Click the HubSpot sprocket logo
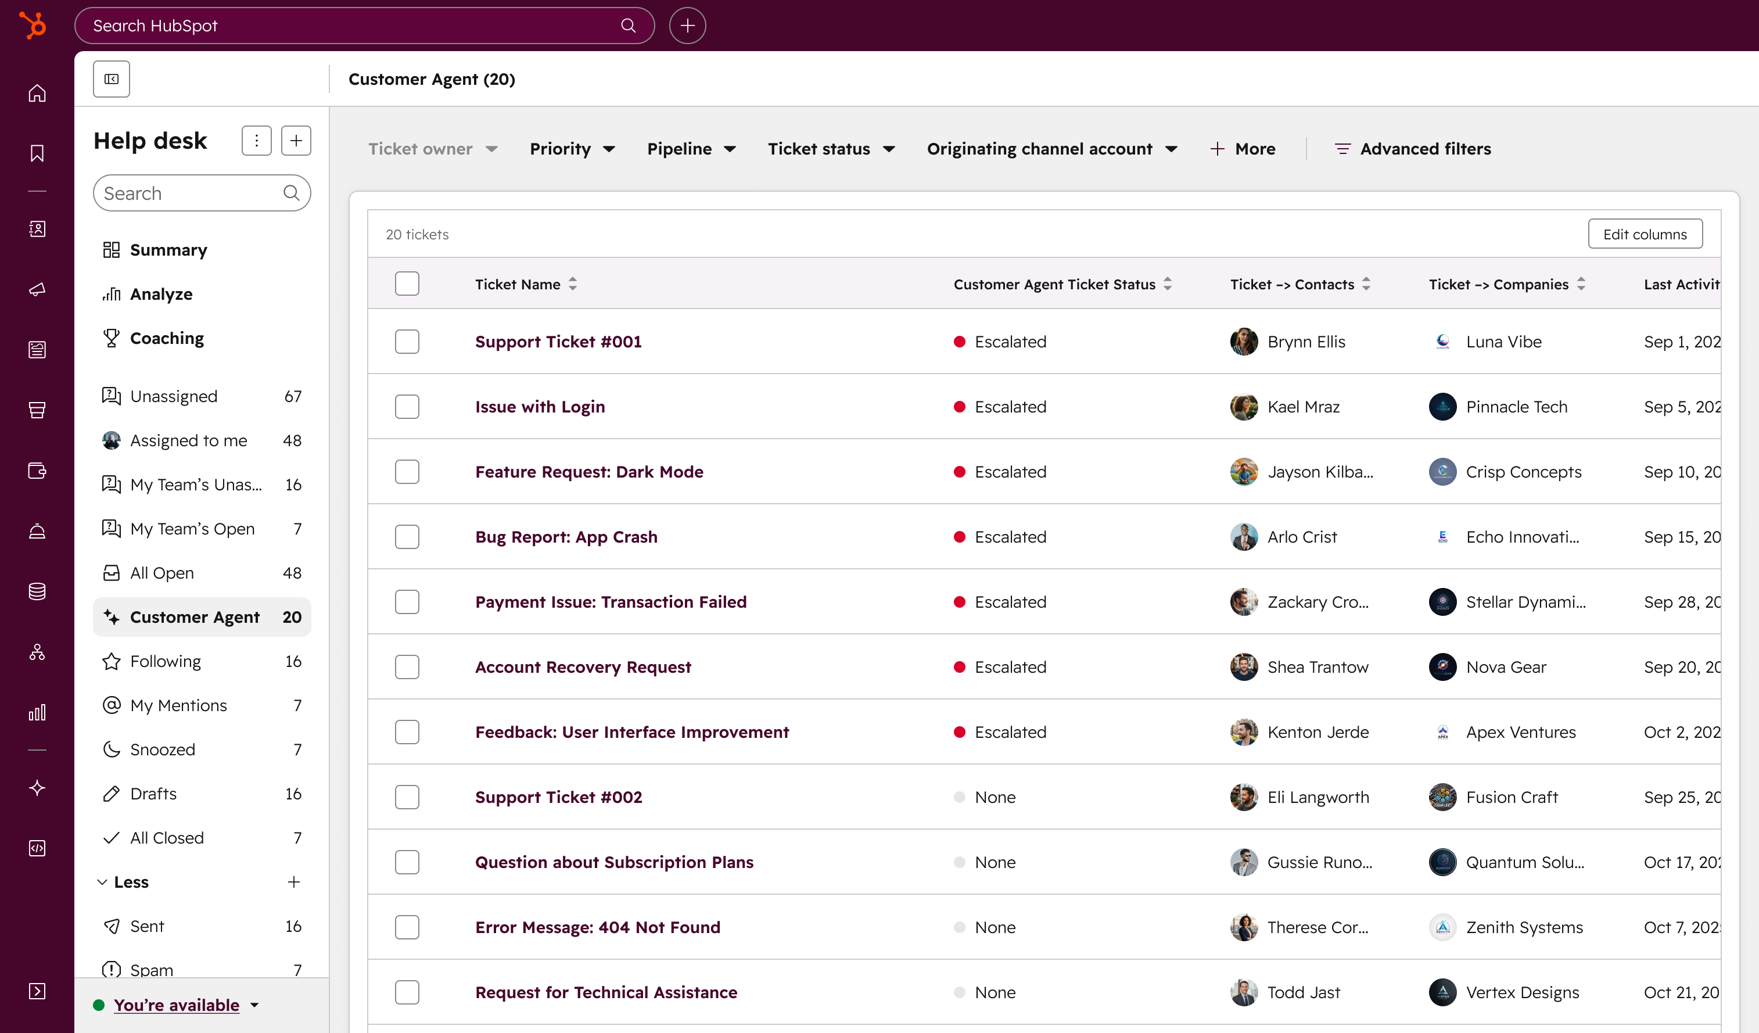 tap(33, 25)
